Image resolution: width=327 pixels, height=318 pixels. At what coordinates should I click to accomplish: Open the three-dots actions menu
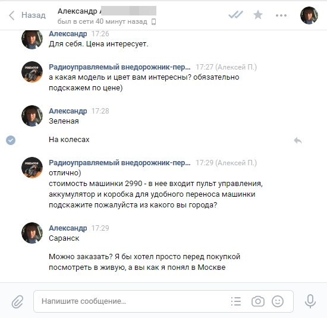tap(281, 15)
